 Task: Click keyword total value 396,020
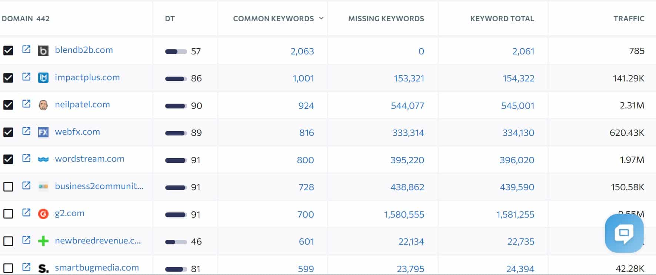coord(517,160)
